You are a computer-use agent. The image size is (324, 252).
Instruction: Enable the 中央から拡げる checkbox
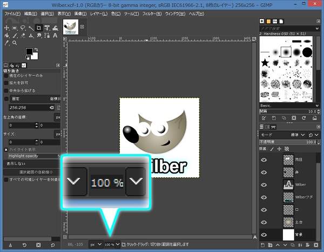click(x=6, y=90)
